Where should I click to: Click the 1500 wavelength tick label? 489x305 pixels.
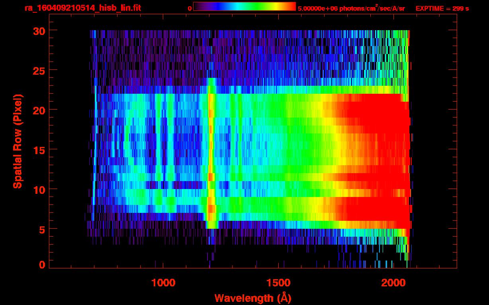point(278,283)
